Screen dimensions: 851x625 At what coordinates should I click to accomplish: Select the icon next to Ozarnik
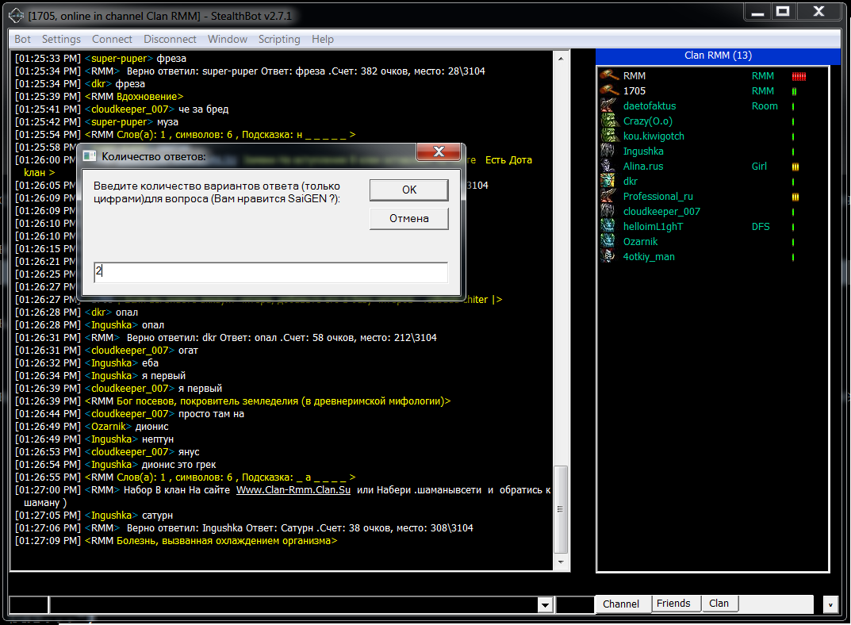(x=608, y=242)
